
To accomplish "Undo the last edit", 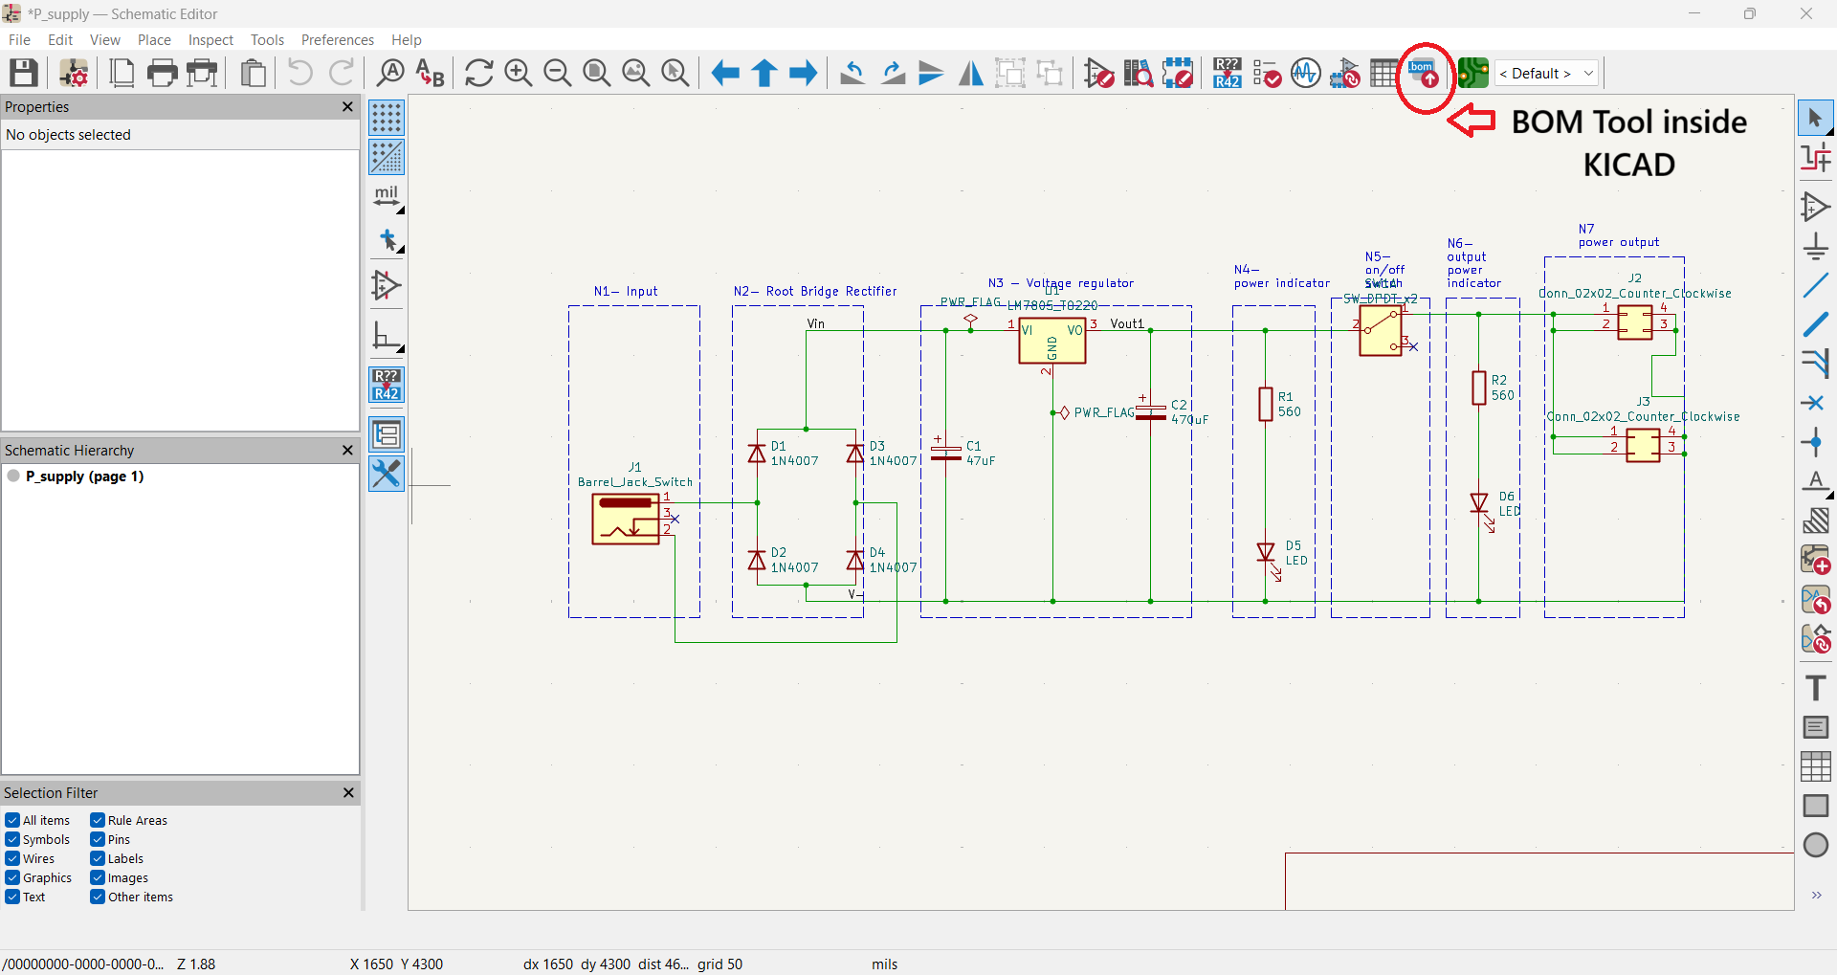I will click(300, 73).
